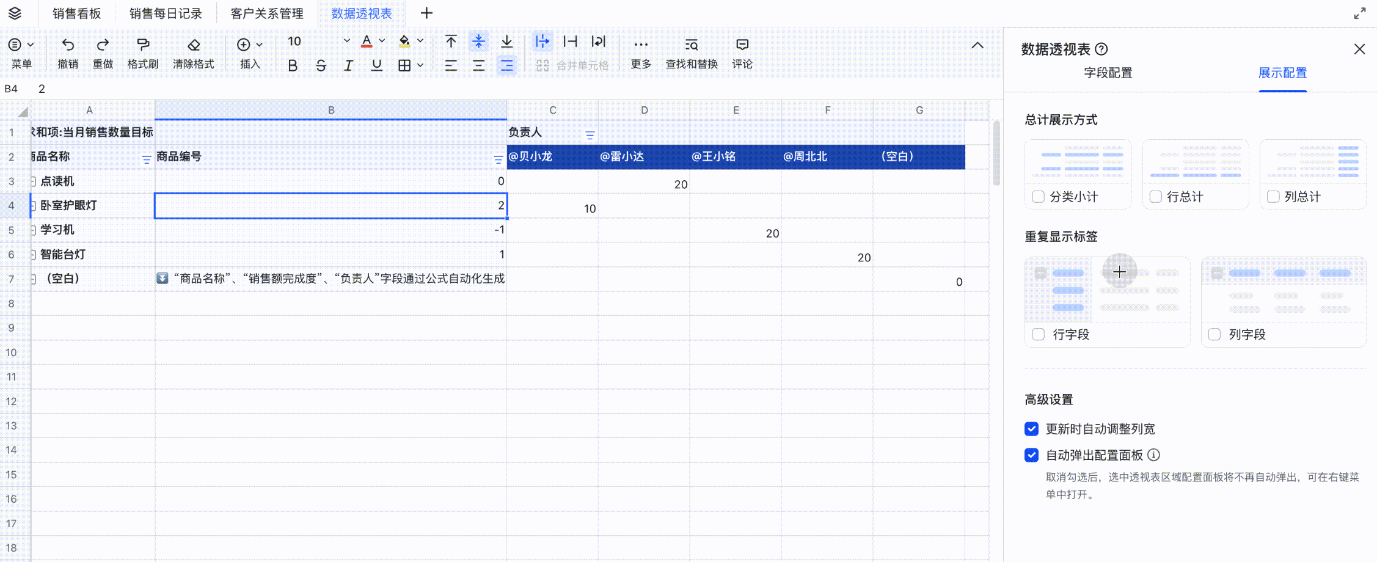This screenshot has height=562, width=1377.
Task: Select the text overflow wrap option
Action: pyautogui.click(x=542, y=42)
